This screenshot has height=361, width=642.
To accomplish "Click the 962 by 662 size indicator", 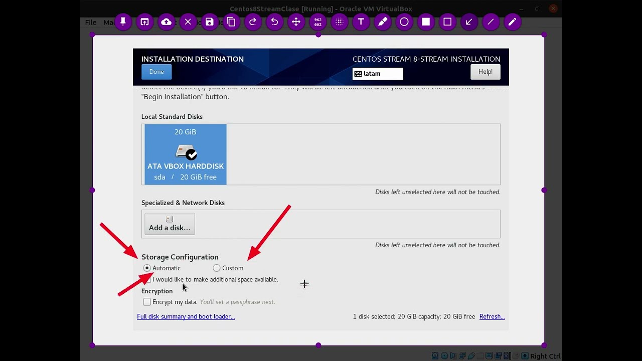I will tap(317, 22).
